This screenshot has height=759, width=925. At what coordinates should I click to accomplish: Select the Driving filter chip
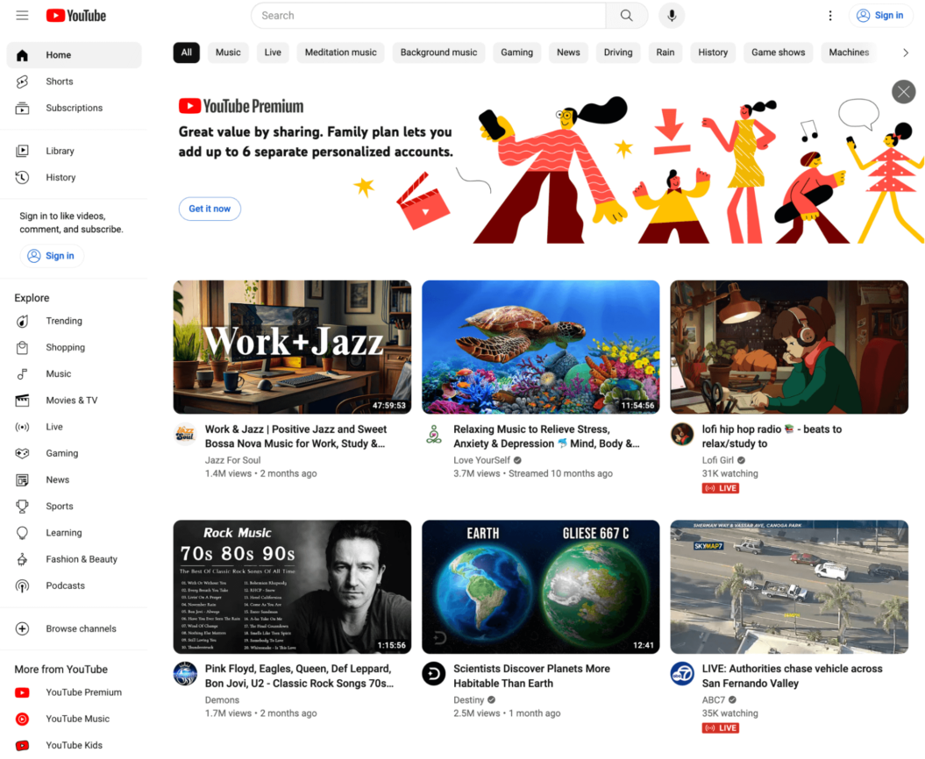(x=617, y=53)
